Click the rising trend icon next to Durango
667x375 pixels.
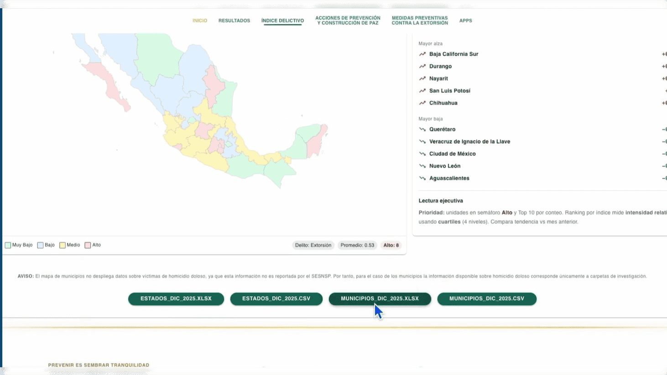[422, 67]
